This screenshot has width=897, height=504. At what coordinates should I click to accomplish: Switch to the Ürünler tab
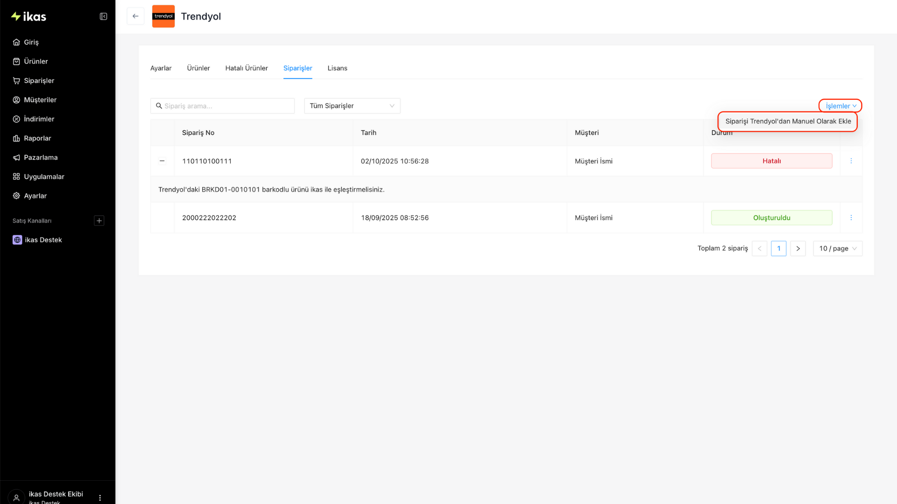(x=198, y=68)
